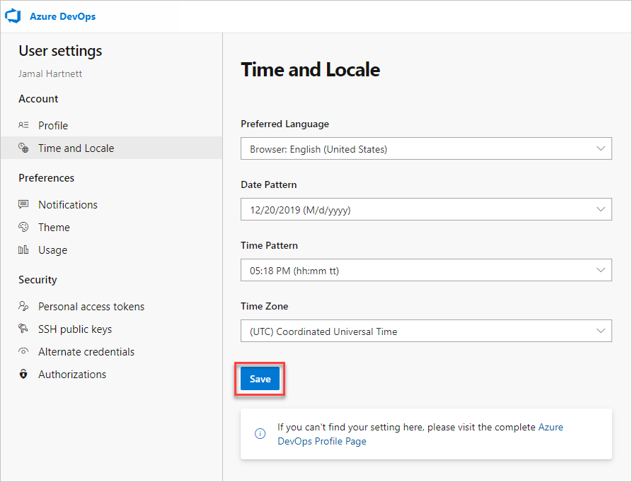This screenshot has width=632, height=482.
Task: Click the info icon in the notice box
Action: coord(260,433)
